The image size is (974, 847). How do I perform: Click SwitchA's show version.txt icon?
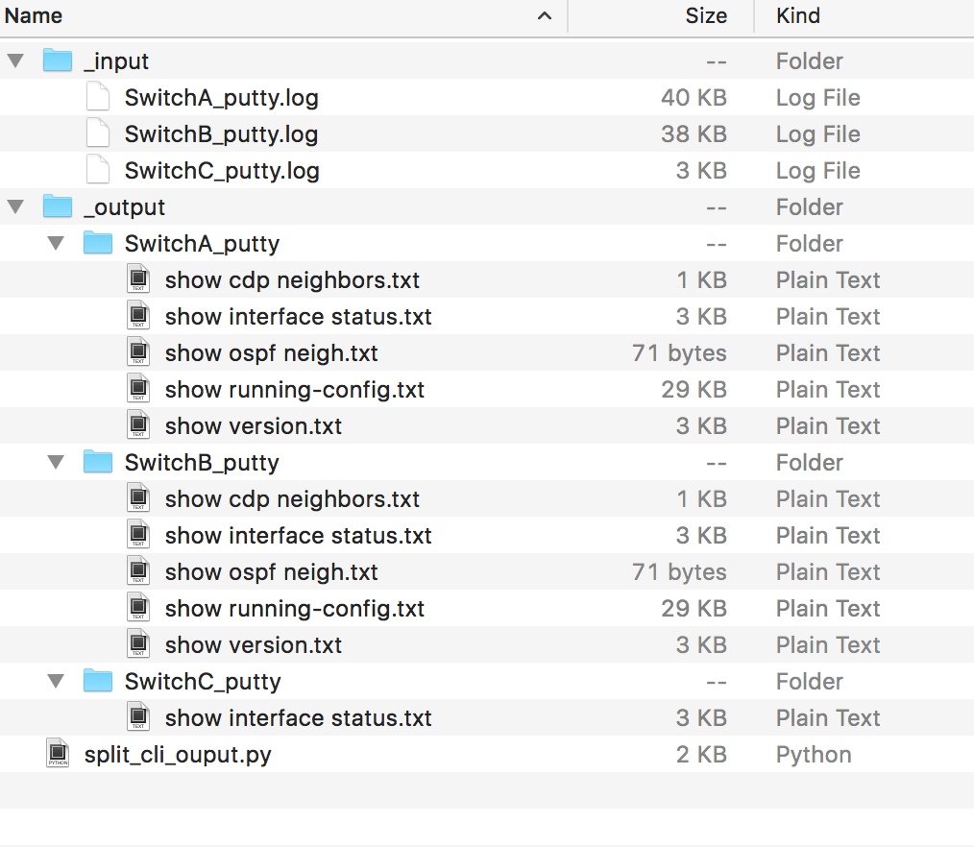point(138,426)
